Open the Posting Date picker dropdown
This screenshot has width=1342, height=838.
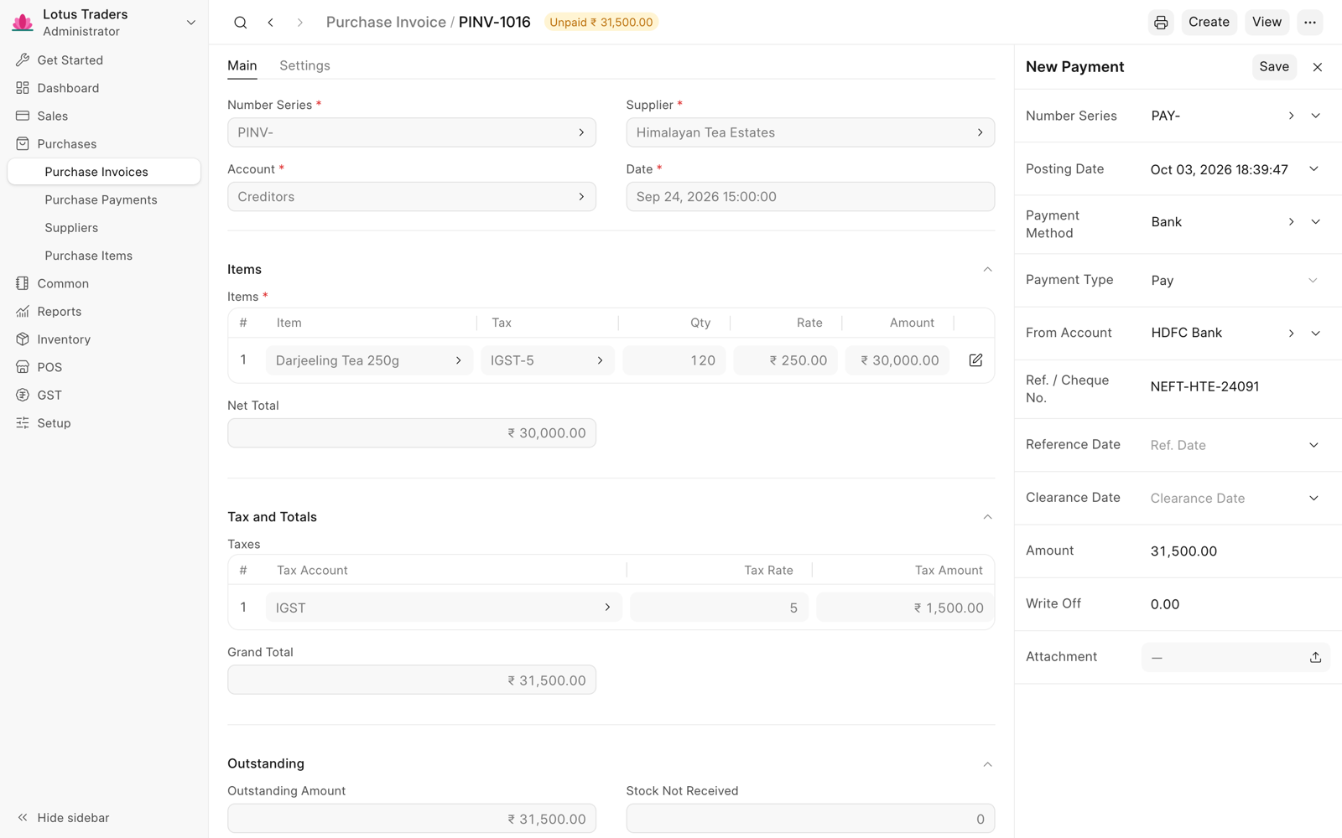(1313, 169)
